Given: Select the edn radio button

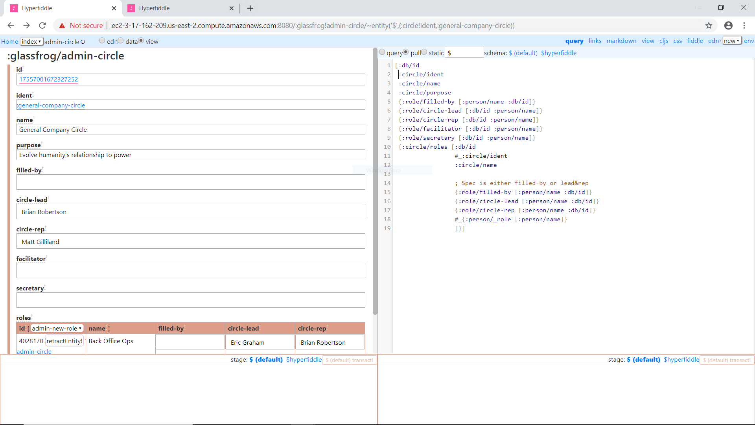Looking at the screenshot, I should pos(102,41).
